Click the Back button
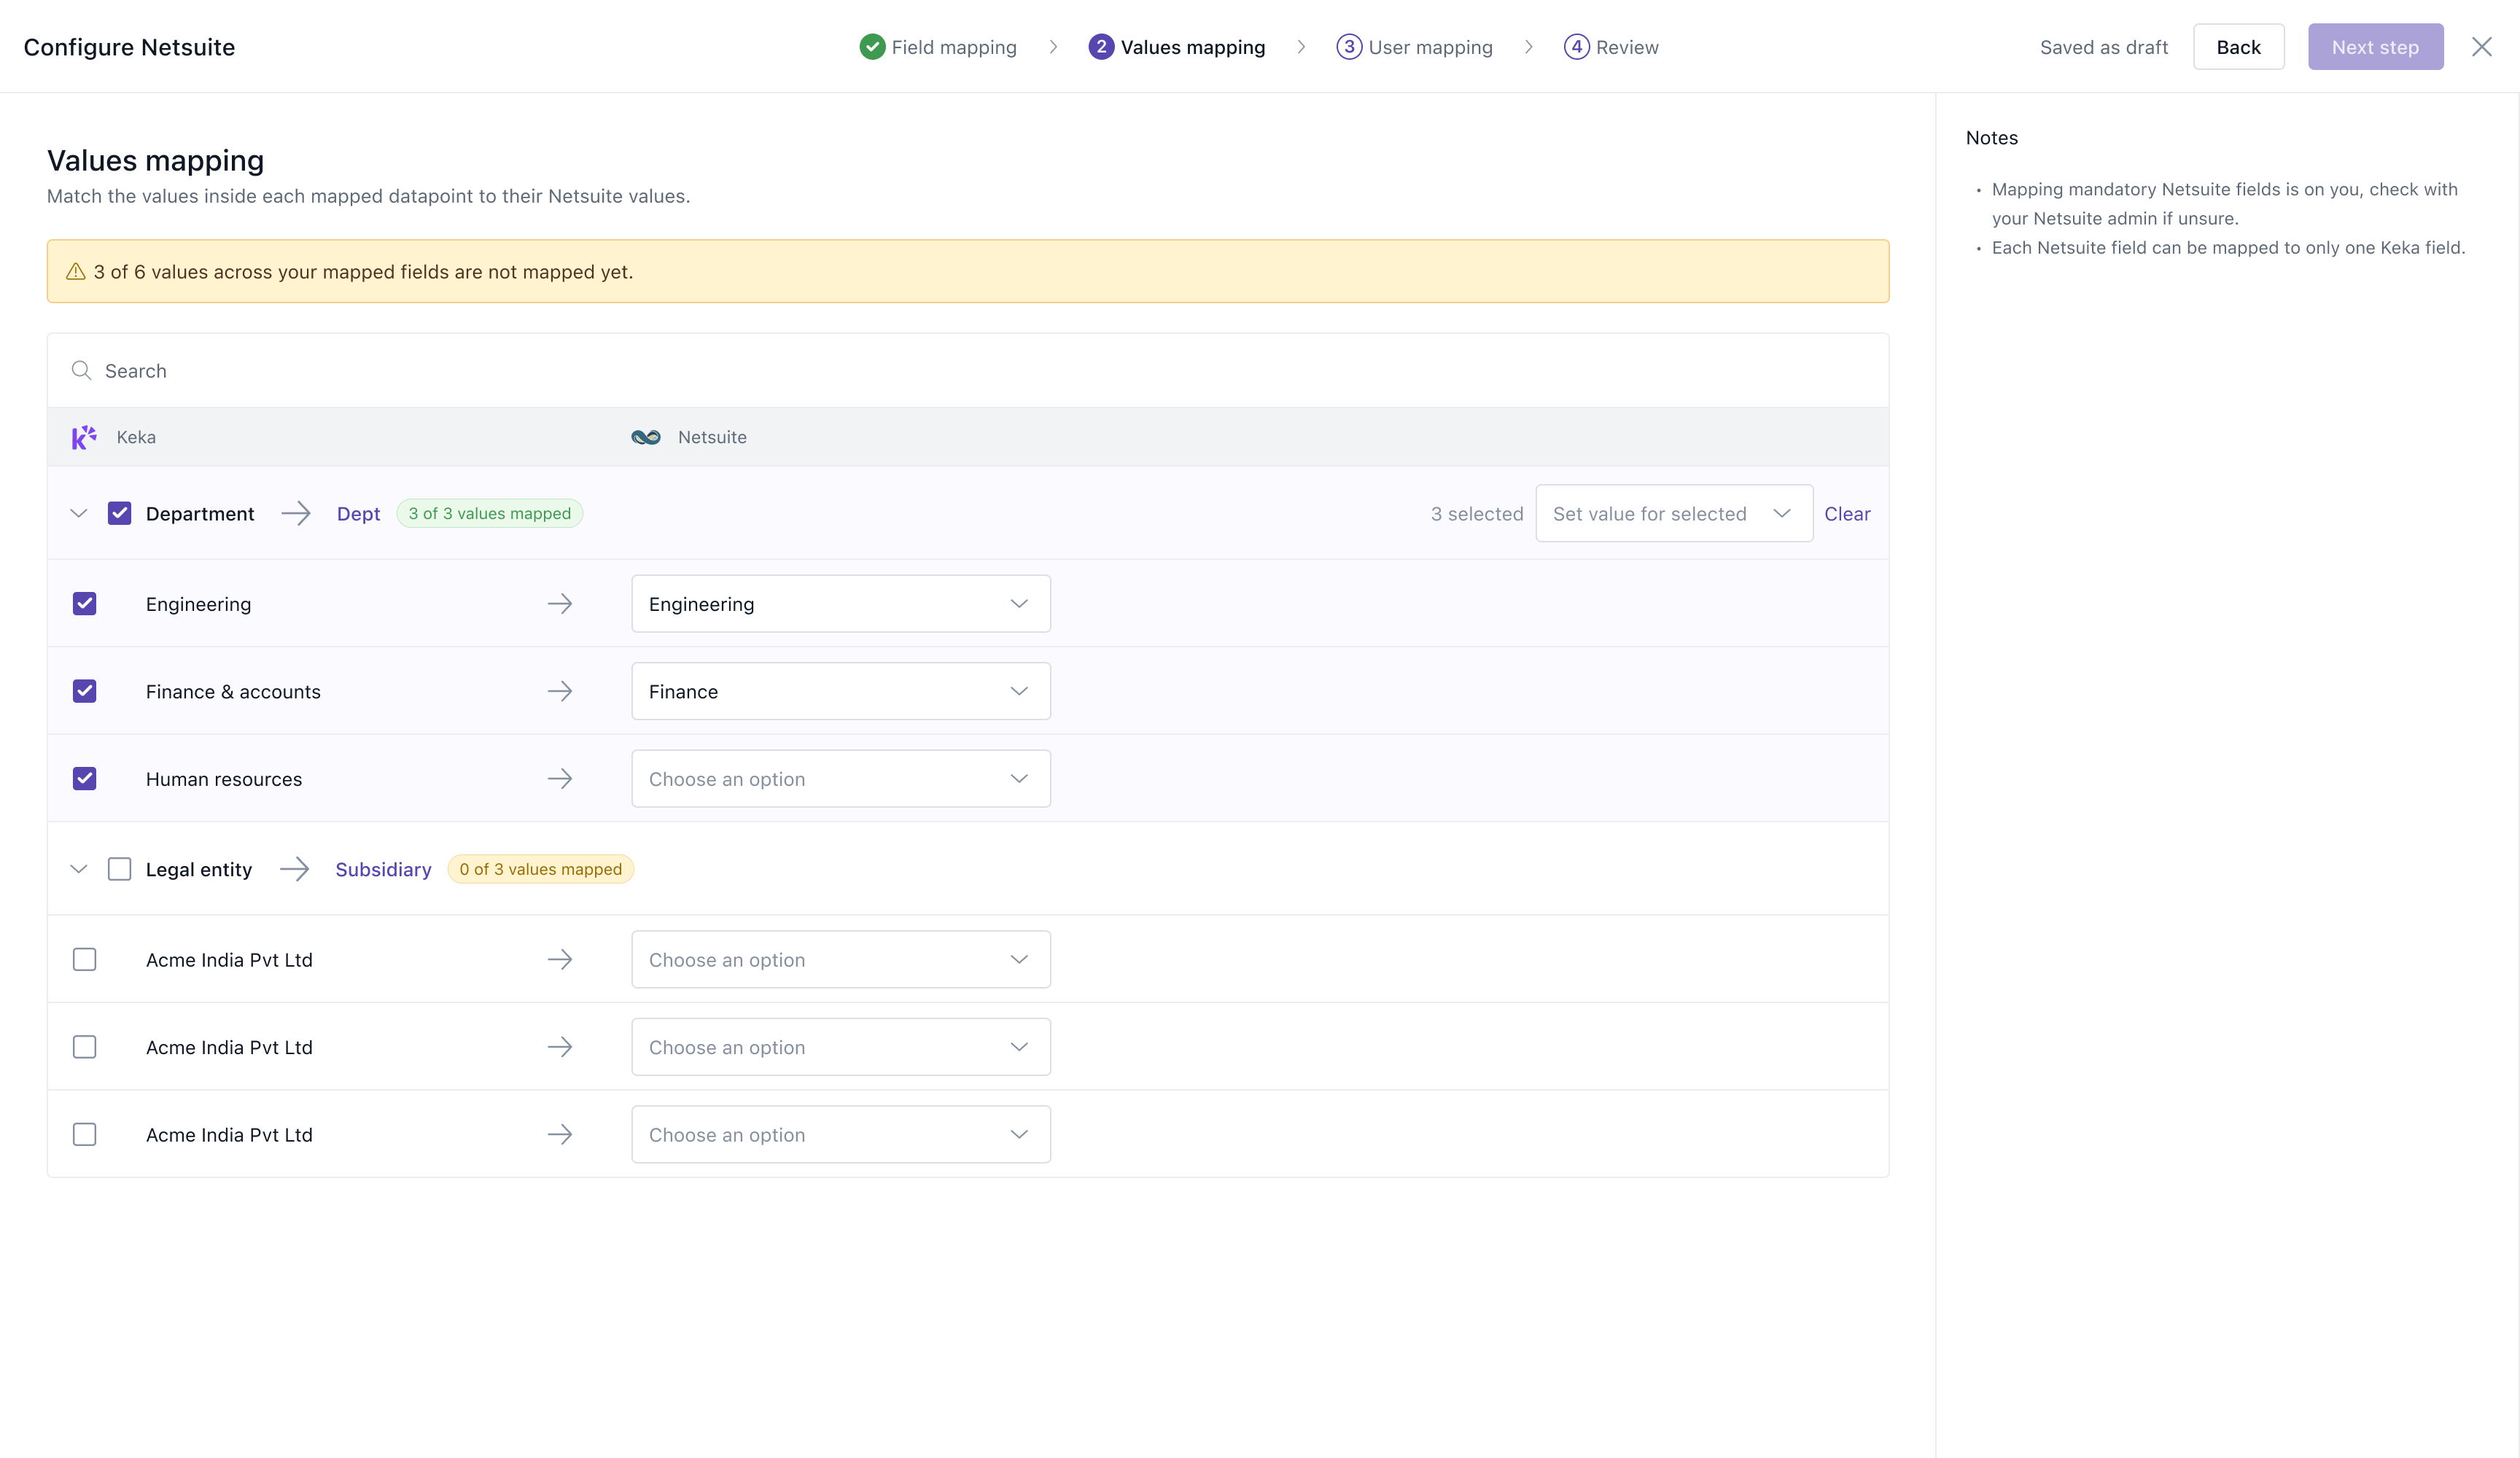Image resolution: width=2520 pixels, height=1458 pixels. pyautogui.click(x=2238, y=47)
